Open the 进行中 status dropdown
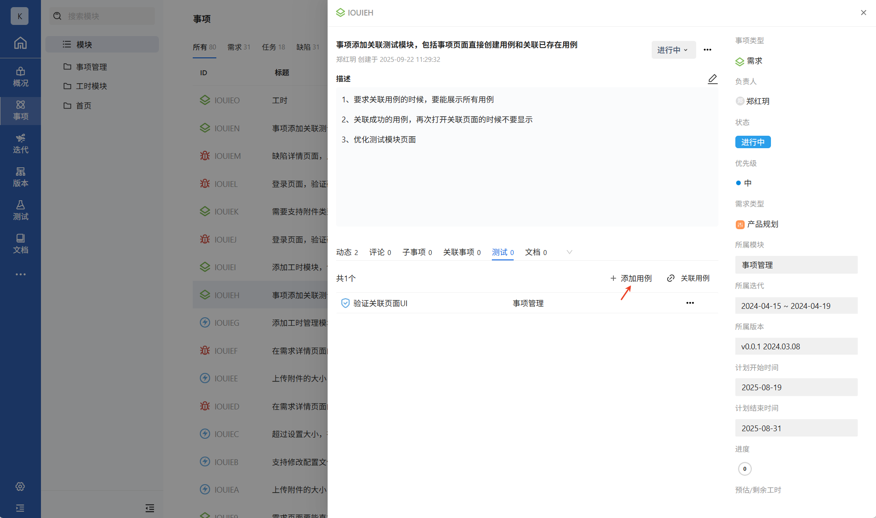This screenshot has width=876, height=518. (673, 50)
